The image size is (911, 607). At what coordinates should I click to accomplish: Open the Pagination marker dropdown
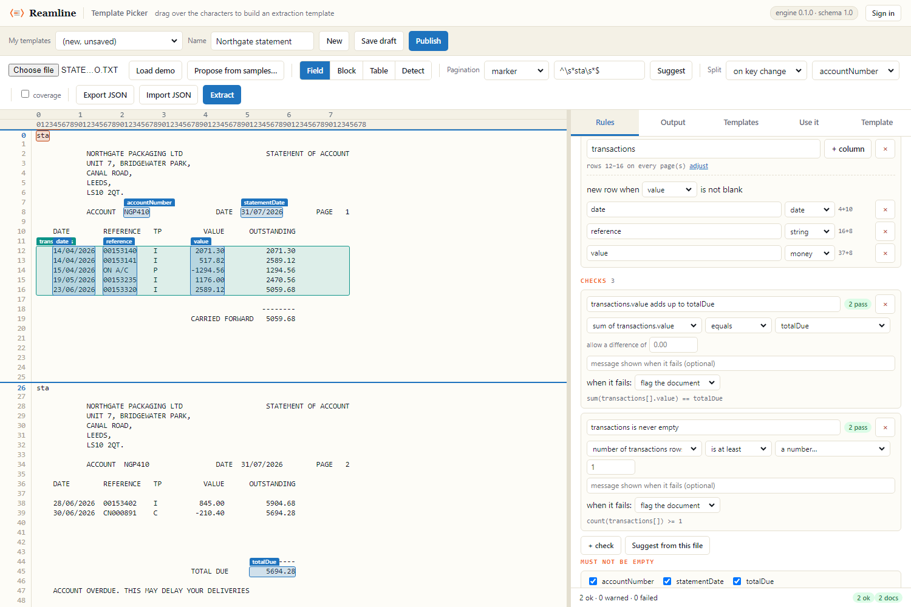tap(516, 70)
